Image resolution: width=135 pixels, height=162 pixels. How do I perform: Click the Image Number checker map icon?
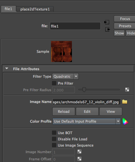click(79, 152)
